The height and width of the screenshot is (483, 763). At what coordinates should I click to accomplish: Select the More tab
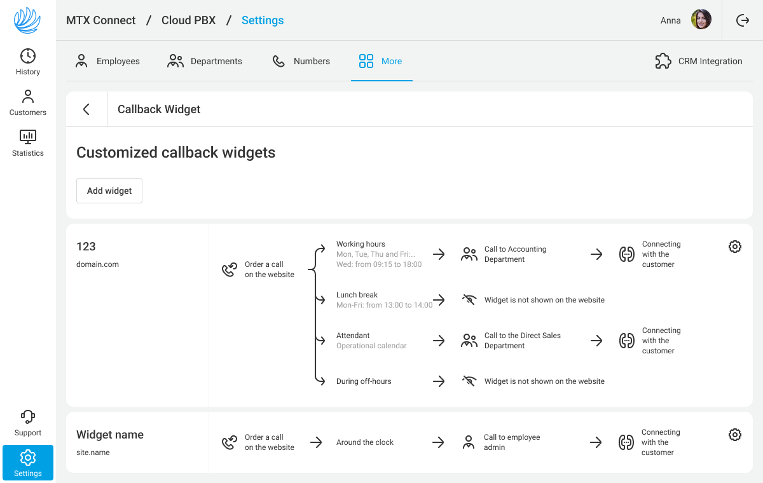point(381,61)
